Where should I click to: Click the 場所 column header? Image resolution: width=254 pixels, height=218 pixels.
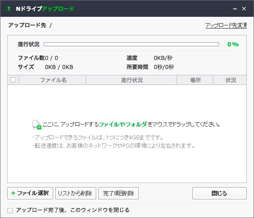pos(195,80)
